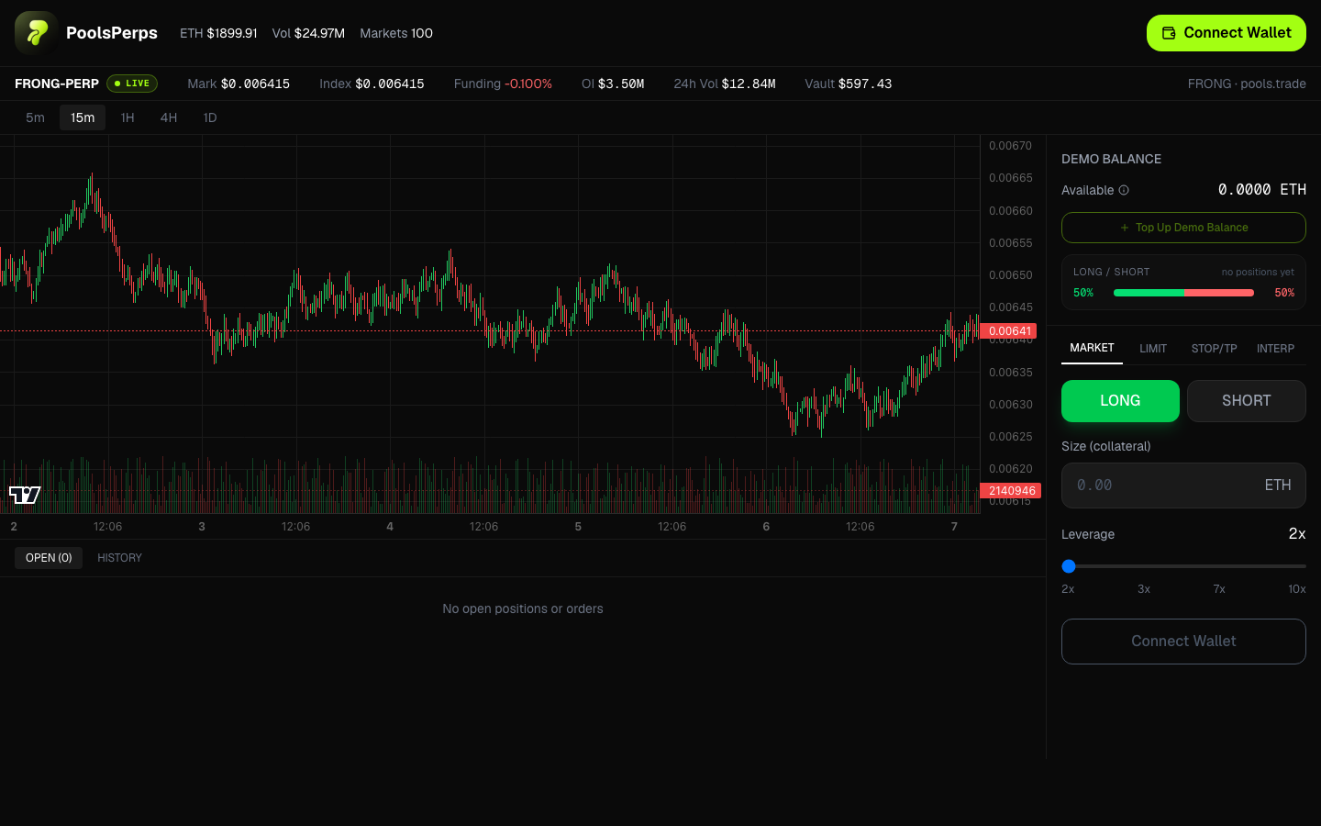Screen dimensions: 1321x826
Task: Click the 7x leverage tick label
Action: [x=1219, y=589]
